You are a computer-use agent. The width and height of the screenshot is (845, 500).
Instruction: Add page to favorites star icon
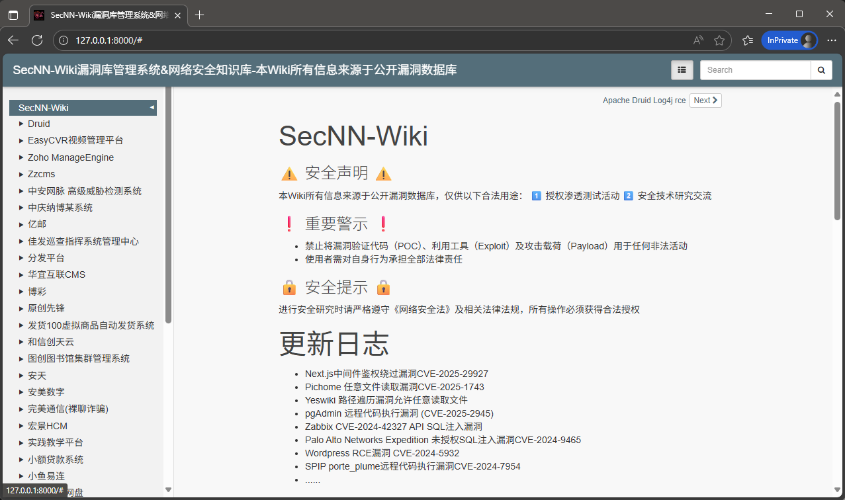[x=719, y=40]
